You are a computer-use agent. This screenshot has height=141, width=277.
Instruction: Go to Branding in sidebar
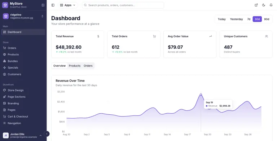tap(23, 104)
